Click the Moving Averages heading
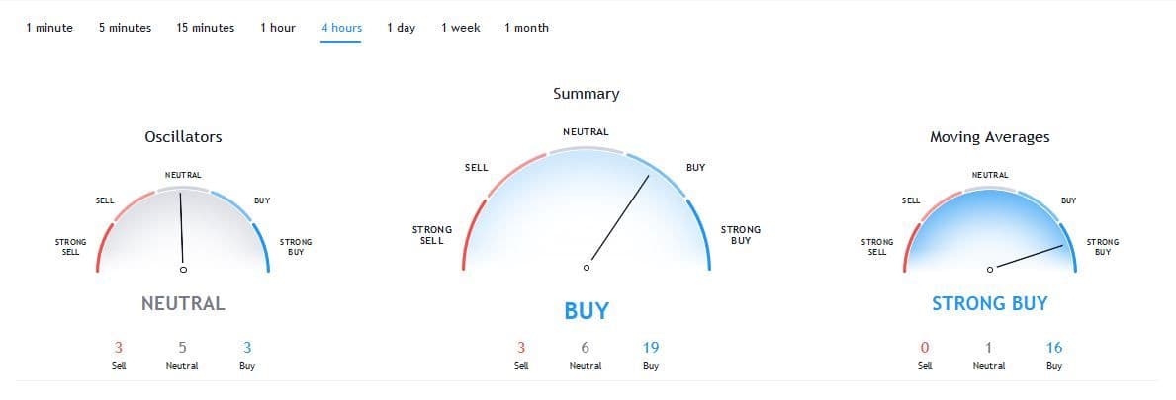Image resolution: width=1176 pixels, height=400 pixels. click(989, 137)
